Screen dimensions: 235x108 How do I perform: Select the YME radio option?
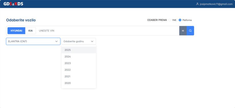point(170,20)
